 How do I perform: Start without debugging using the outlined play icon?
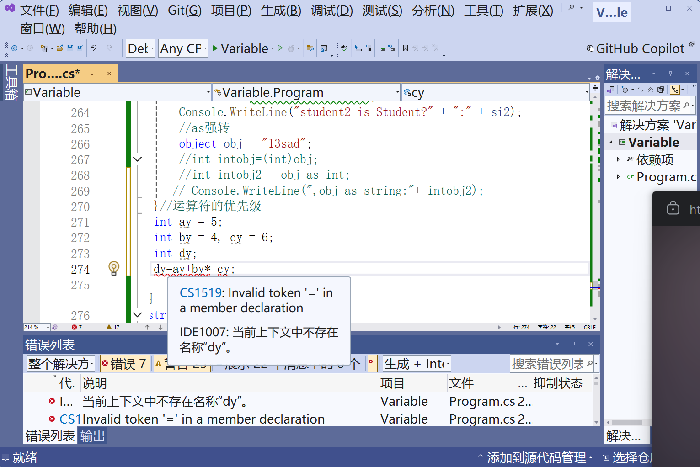pyautogui.click(x=280, y=48)
